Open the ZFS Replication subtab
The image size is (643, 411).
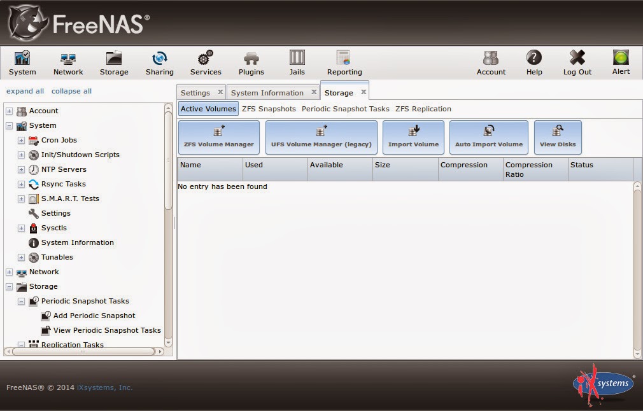point(423,109)
